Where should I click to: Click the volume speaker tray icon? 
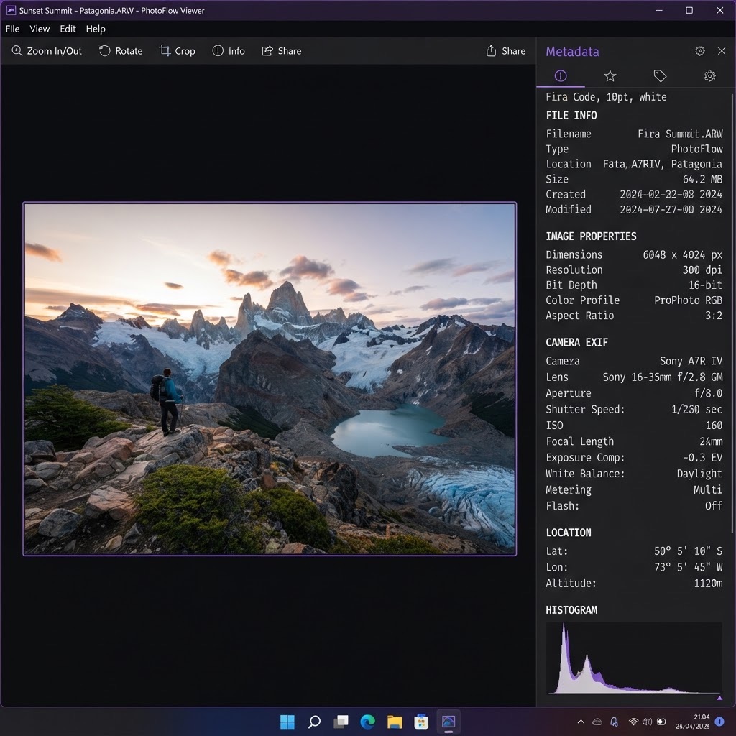tap(647, 722)
